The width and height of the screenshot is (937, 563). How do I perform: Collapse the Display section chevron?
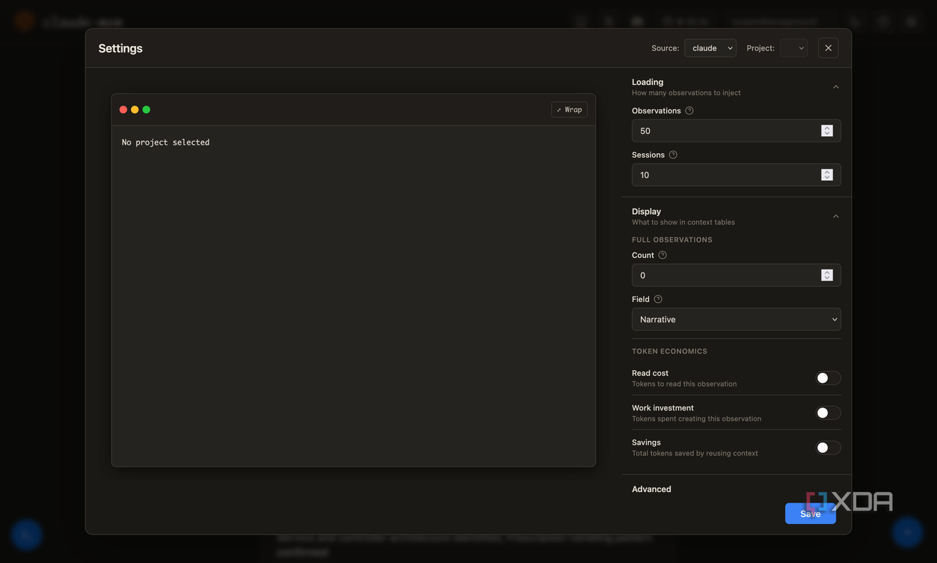coord(836,216)
